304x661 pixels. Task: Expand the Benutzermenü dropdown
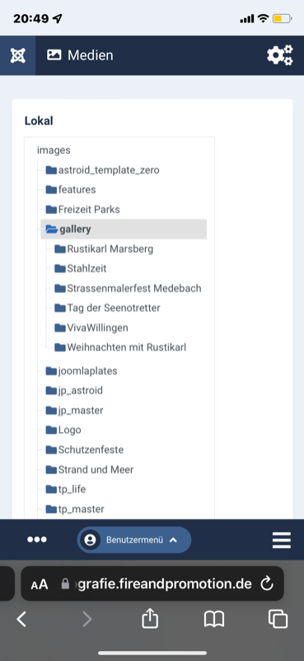[x=134, y=540]
